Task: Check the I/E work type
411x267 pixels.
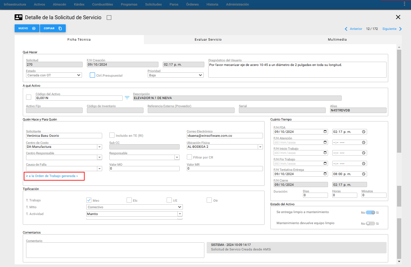Action: pyautogui.click(x=169, y=200)
